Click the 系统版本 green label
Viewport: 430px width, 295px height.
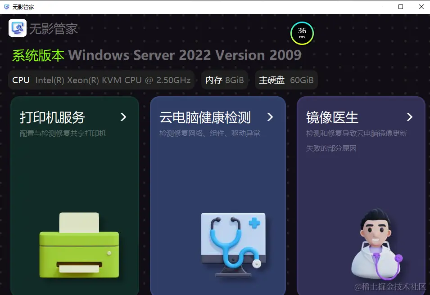38,55
